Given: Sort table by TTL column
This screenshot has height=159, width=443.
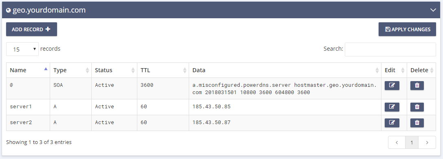Looking at the screenshot, I should tap(163, 70).
